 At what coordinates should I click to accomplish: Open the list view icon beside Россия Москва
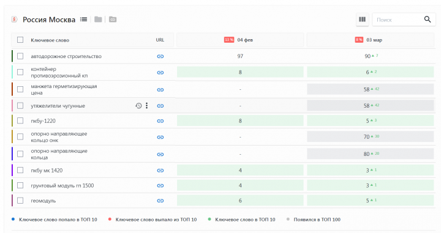click(x=83, y=20)
